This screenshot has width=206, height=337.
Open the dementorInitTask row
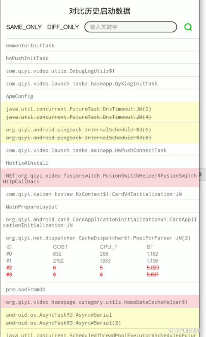click(x=100, y=45)
